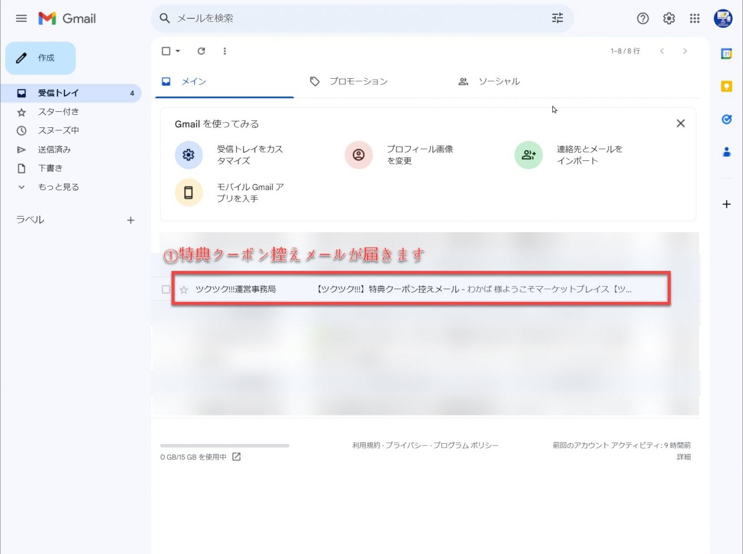743x554 pixels.
Task: Click the refresh inbox icon
Action: 201,51
